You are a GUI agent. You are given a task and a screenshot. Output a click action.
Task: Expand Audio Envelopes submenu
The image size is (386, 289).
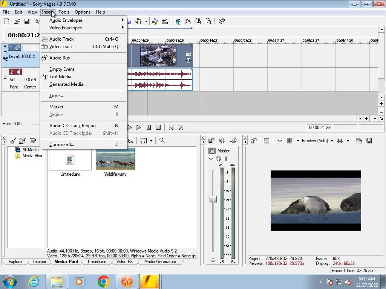84,20
